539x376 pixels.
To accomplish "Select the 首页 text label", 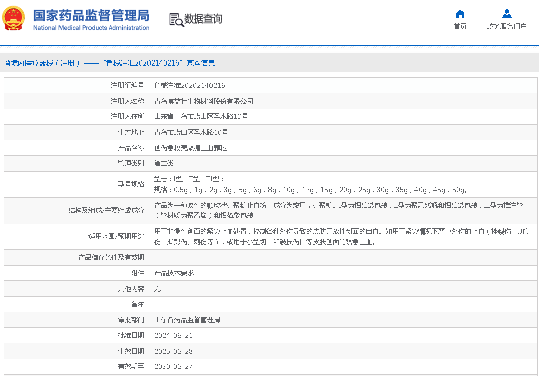I will pyautogui.click(x=460, y=26).
